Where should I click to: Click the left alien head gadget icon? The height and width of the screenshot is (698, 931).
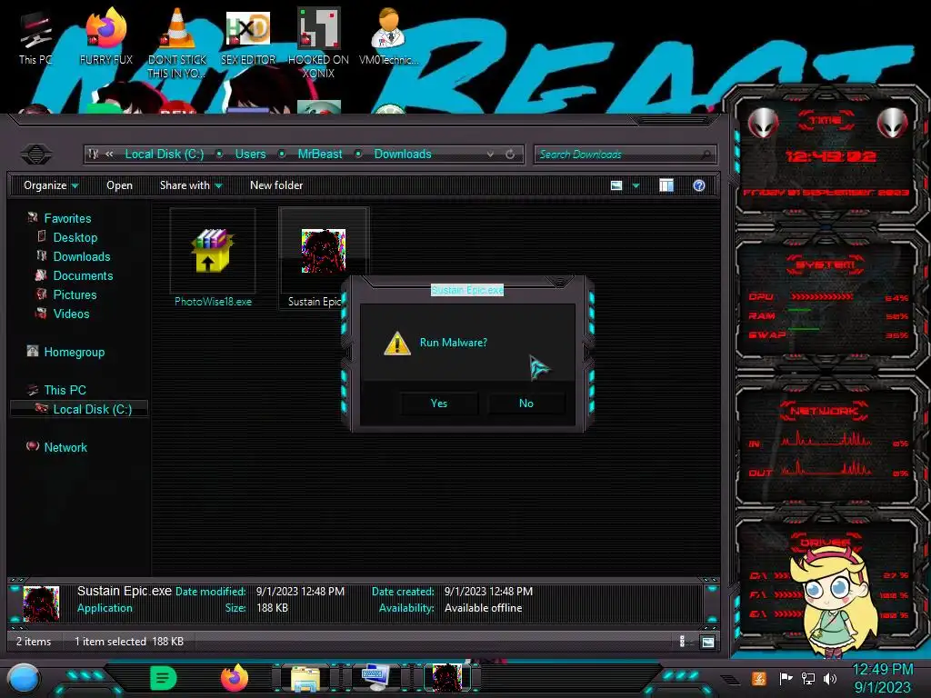(x=763, y=124)
